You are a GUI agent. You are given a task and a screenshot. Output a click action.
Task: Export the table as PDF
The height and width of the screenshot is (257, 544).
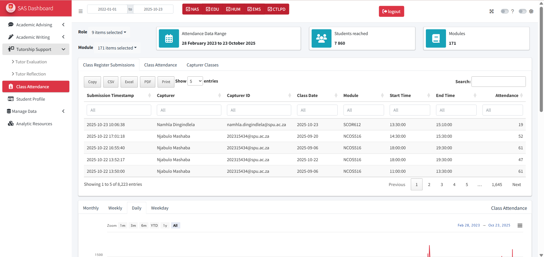(x=147, y=82)
